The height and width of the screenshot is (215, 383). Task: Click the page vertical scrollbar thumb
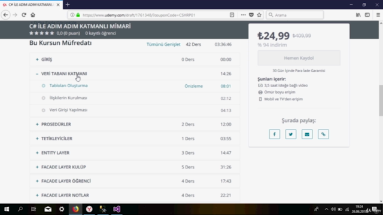(x=381, y=100)
